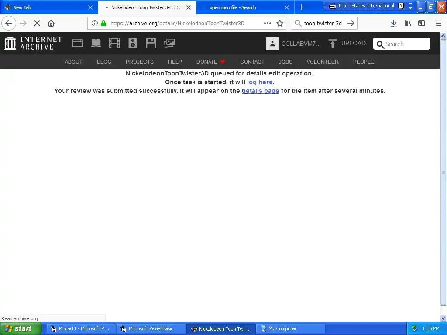
Task: Click the user avatar icon
Action: (272, 44)
